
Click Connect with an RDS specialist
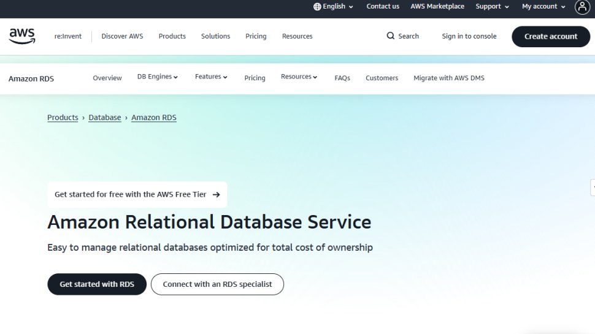click(x=217, y=284)
